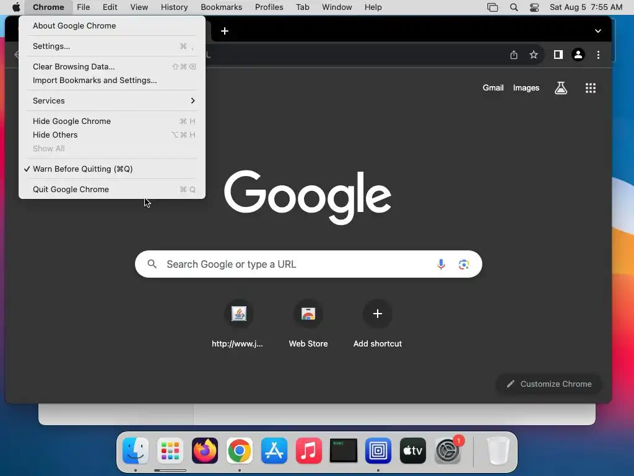Open Spotlight search in menu bar
The height and width of the screenshot is (476, 634).
[513, 7]
